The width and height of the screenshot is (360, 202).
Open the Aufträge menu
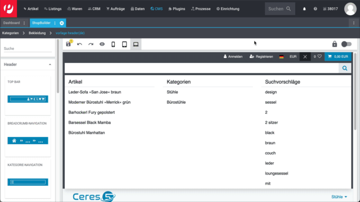click(x=115, y=9)
